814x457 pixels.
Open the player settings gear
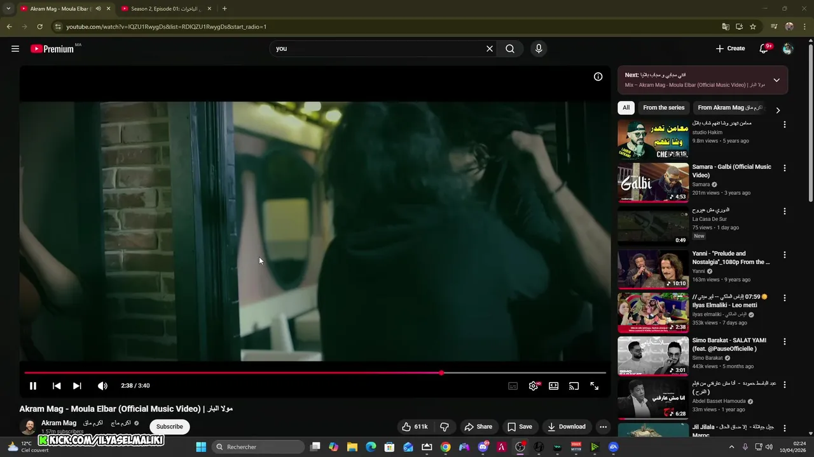(x=534, y=386)
